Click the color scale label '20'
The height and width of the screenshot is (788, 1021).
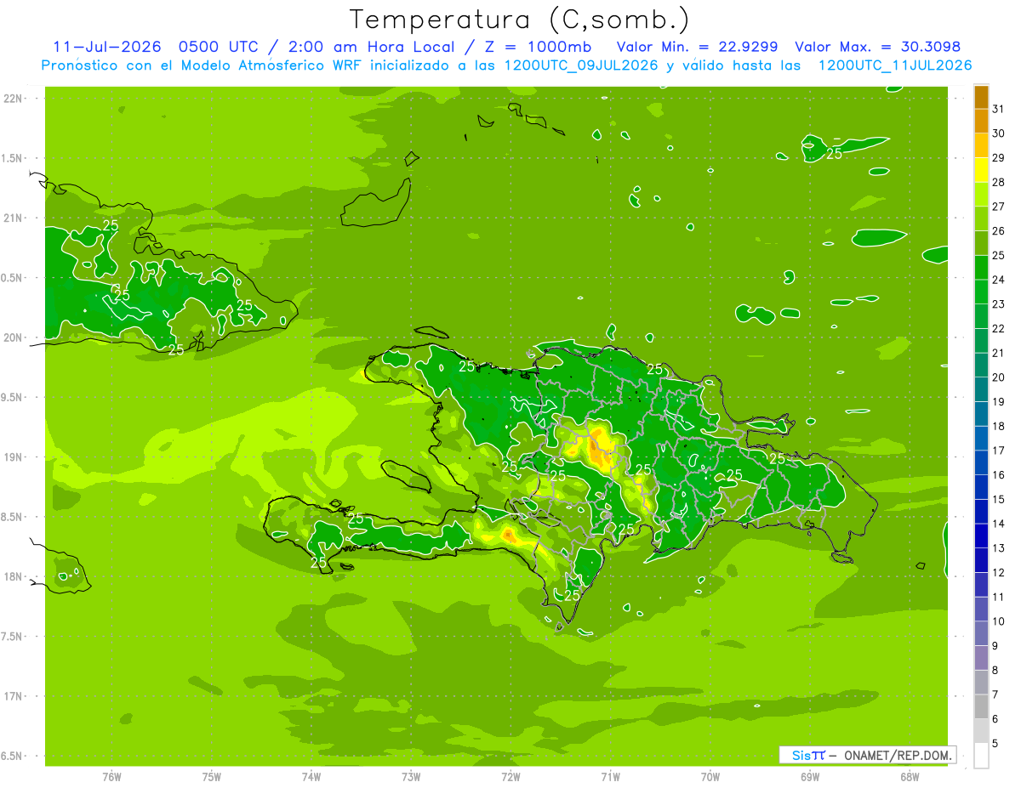[999, 377]
